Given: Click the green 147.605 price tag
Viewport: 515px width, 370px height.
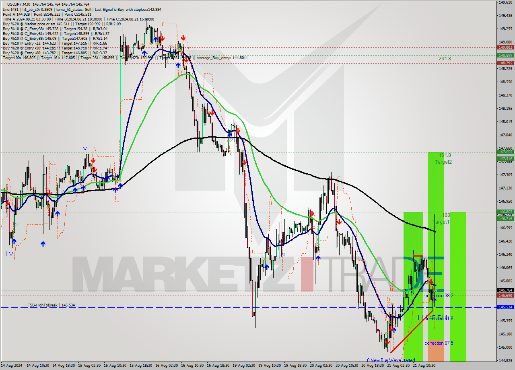Looking at the screenshot, I should (x=505, y=152).
